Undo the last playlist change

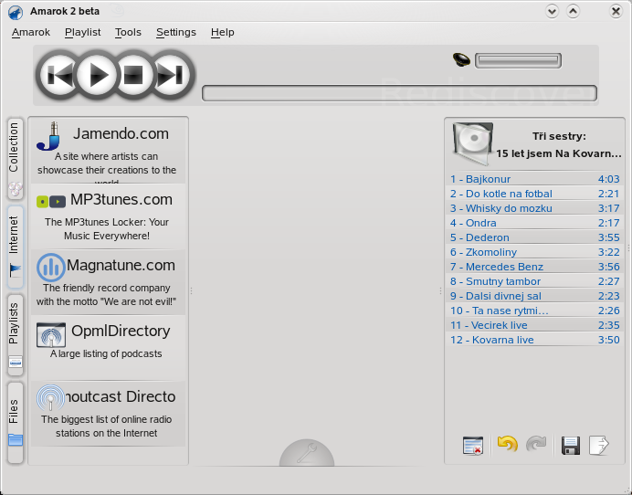(x=507, y=445)
